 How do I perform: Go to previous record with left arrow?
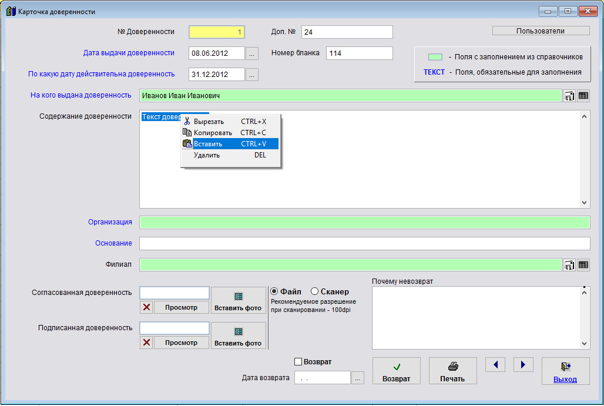pos(495,365)
